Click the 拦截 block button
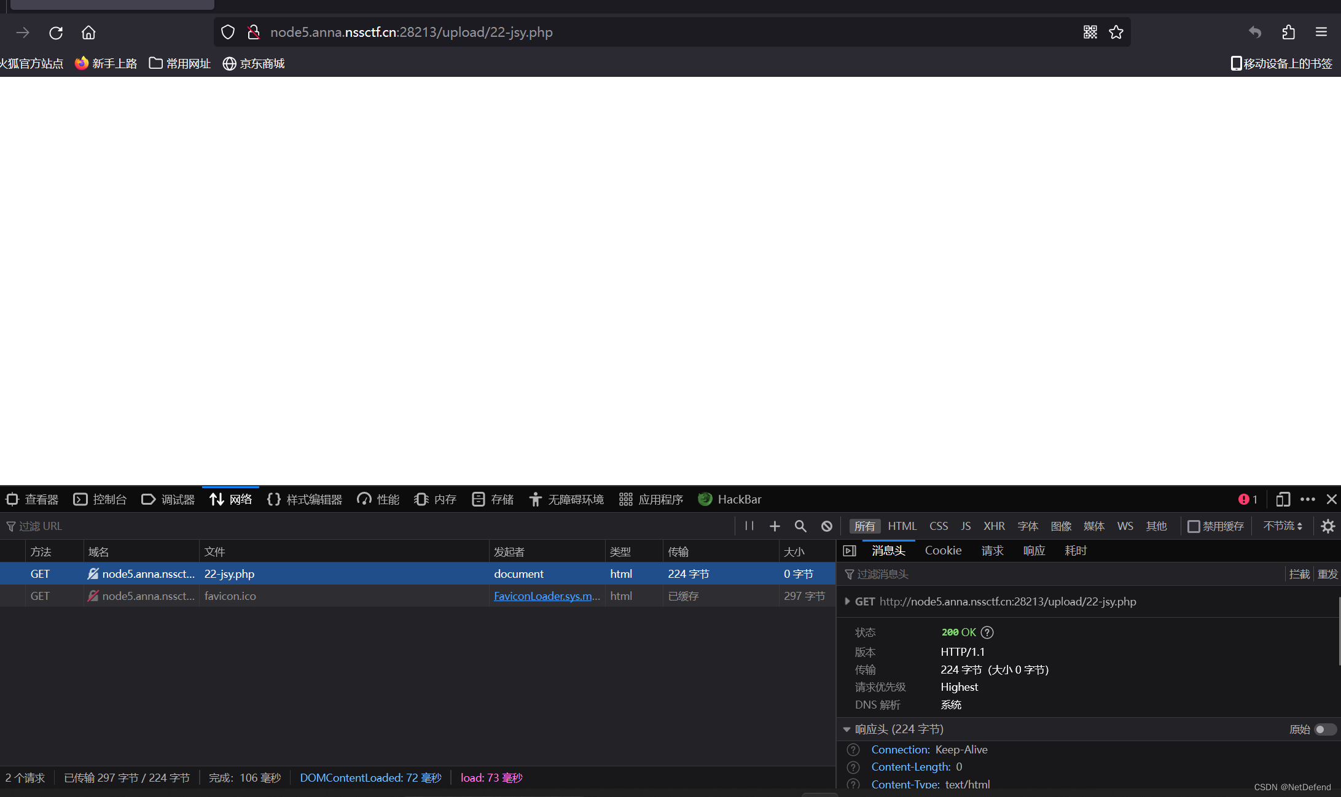 [x=1299, y=574]
